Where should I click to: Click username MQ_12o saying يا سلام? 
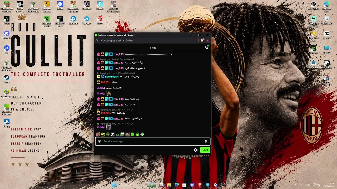[105, 82]
